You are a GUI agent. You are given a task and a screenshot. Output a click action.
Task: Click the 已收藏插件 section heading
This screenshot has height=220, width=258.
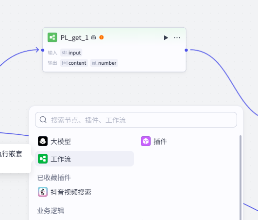point(54,178)
